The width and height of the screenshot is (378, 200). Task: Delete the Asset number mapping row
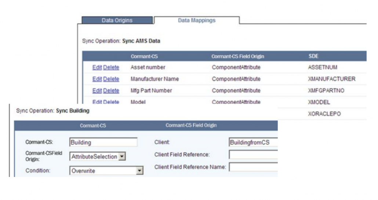(x=111, y=67)
